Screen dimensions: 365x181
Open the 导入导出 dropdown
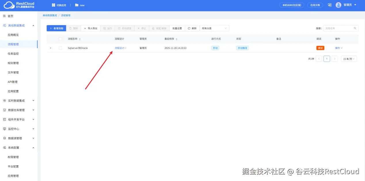tap(90, 28)
